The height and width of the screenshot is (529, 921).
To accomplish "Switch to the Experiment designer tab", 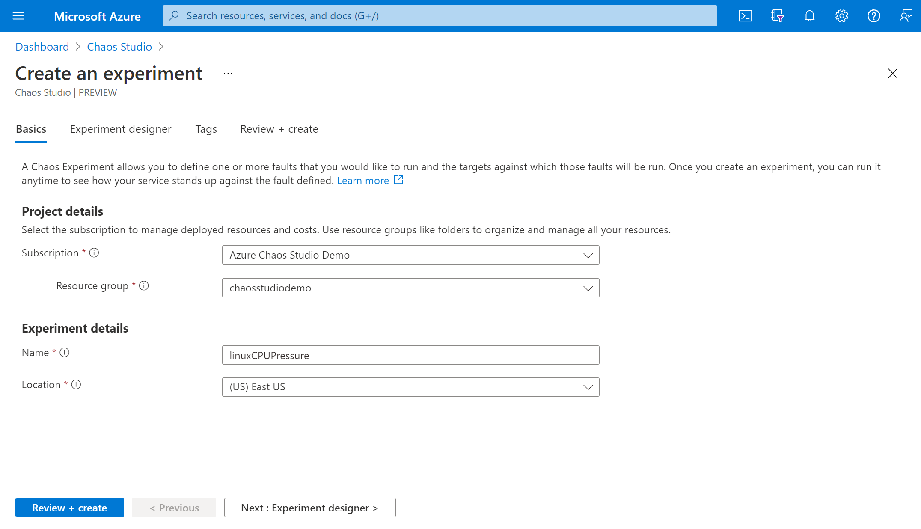I will pyautogui.click(x=121, y=128).
